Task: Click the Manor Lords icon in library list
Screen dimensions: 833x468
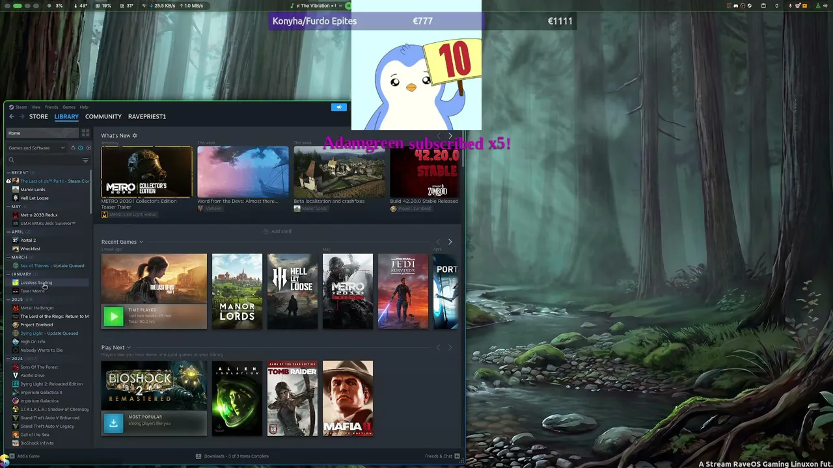Action: tap(16, 190)
